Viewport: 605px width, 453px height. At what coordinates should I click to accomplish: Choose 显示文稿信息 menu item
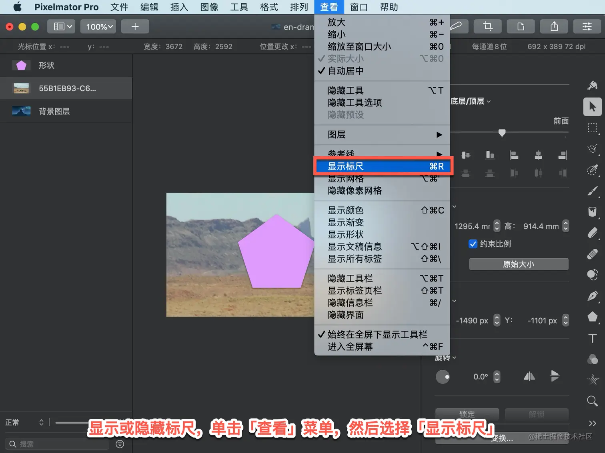(382, 247)
